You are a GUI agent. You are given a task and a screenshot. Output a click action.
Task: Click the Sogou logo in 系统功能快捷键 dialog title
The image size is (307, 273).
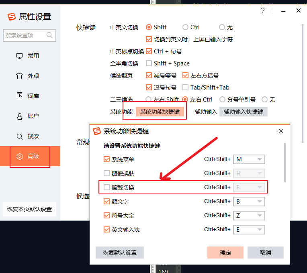click(x=97, y=131)
